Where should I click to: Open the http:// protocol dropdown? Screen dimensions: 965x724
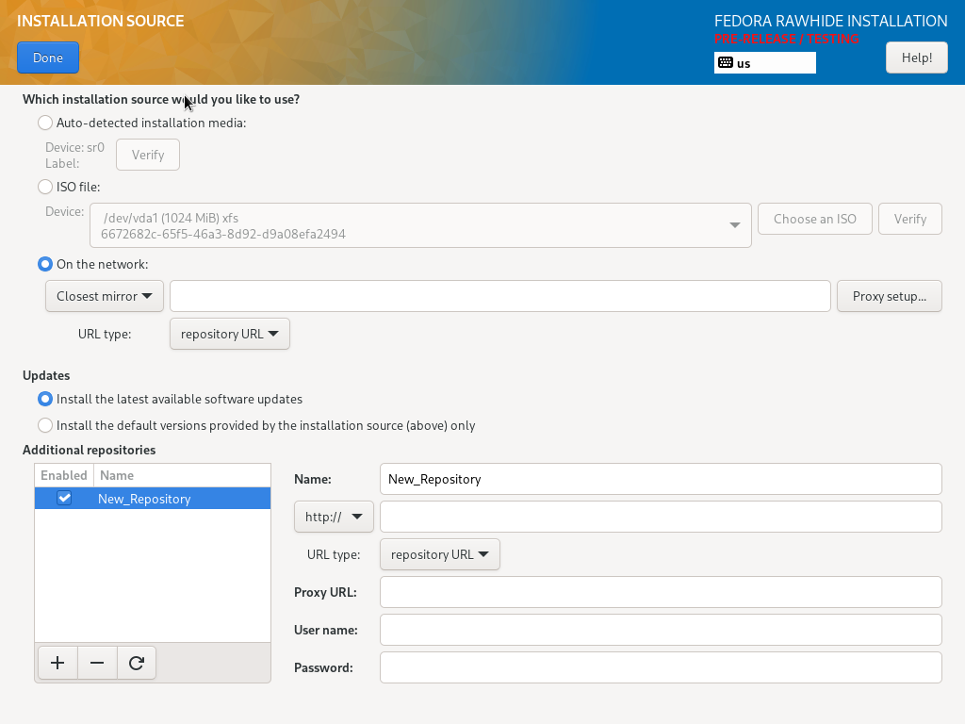pyautogui.click(x=334, y=517)
